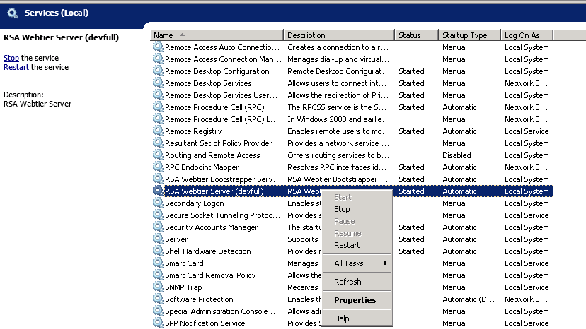
Task: Choose Stop from the context menu
Action: tap(342, 209)
